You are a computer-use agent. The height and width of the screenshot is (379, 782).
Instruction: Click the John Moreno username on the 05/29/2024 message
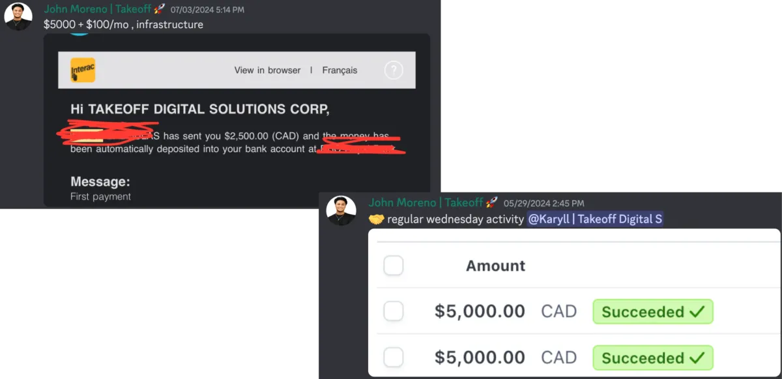coord(426,203)
